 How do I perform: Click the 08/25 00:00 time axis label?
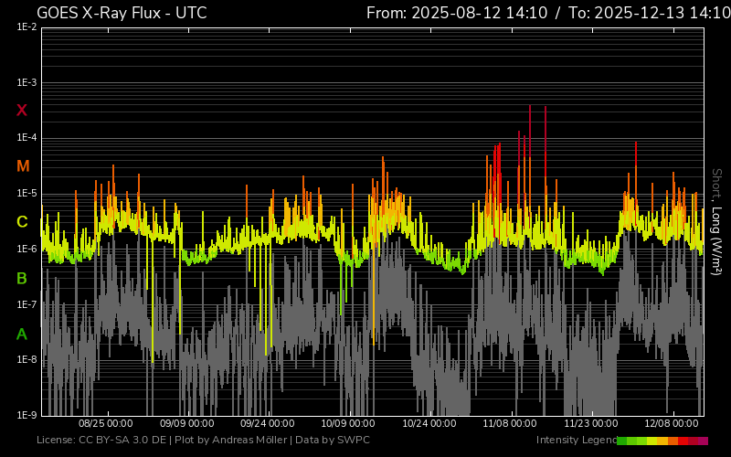point(106,424)
